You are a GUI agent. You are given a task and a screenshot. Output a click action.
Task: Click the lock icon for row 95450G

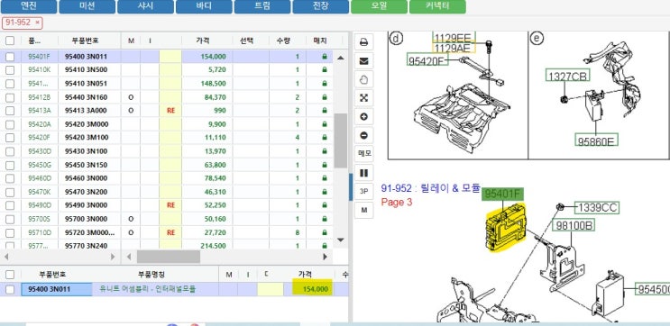click(325, 165)
